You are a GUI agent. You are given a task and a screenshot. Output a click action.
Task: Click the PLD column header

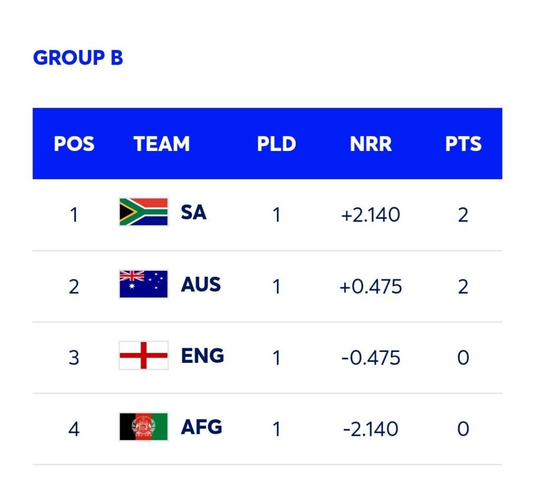click(x=276, y=144)
